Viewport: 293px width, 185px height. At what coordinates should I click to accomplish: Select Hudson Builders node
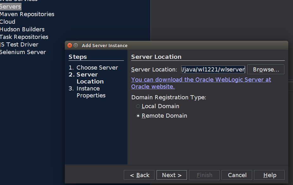click(22, 29)
